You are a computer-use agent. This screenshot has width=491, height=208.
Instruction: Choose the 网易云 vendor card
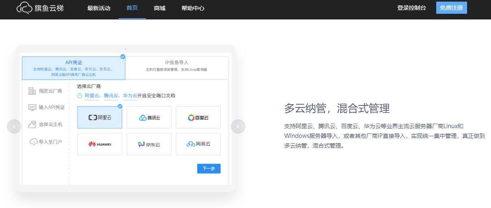point(198,144)
